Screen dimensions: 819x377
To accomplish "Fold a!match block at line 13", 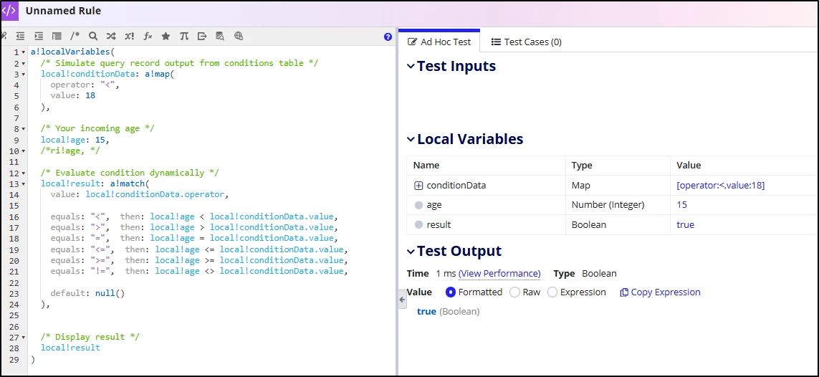I will click(x=24, y=183).
